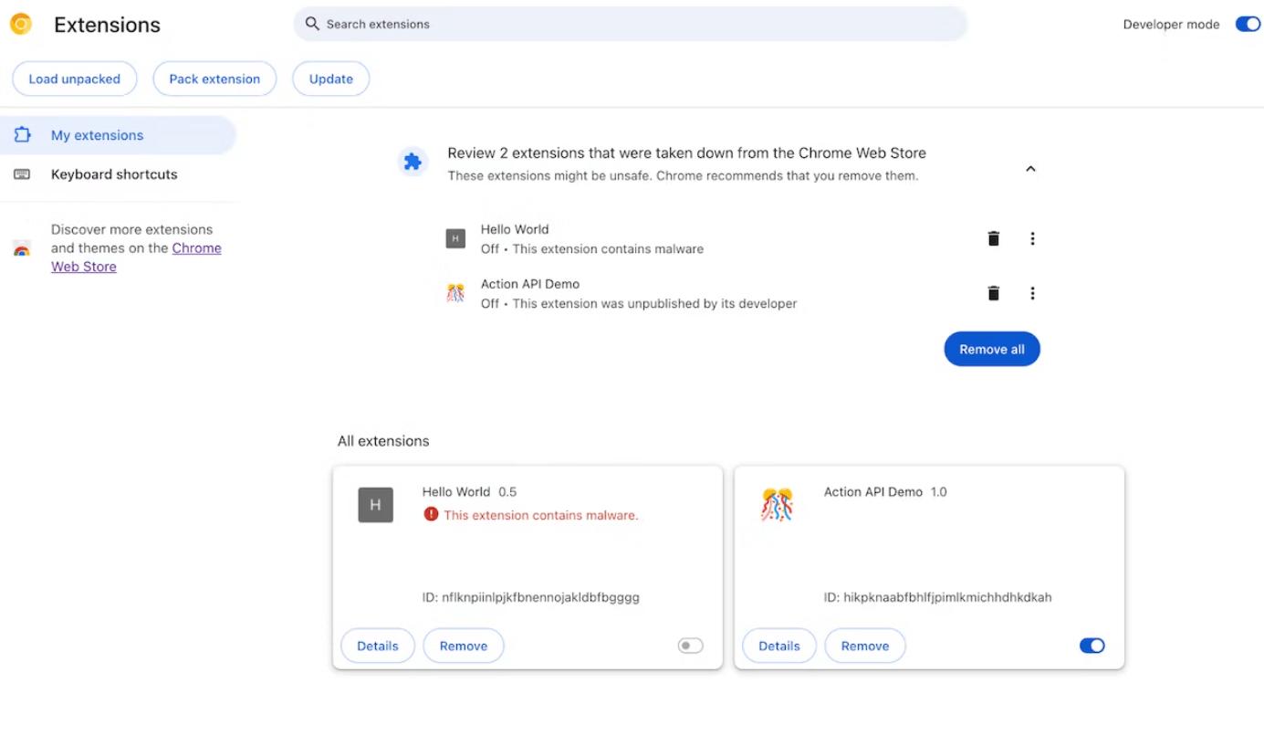
Task: Click the All extensions heading
Action: click(x=383, y=441)
